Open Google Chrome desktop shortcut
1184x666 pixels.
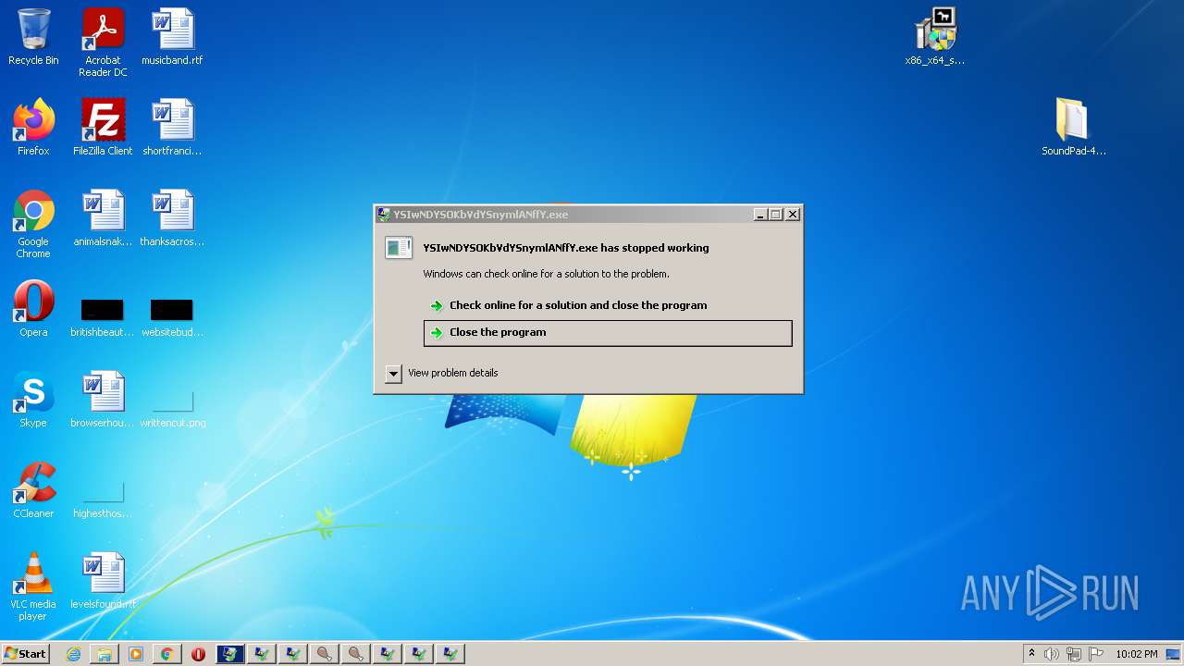33,224
